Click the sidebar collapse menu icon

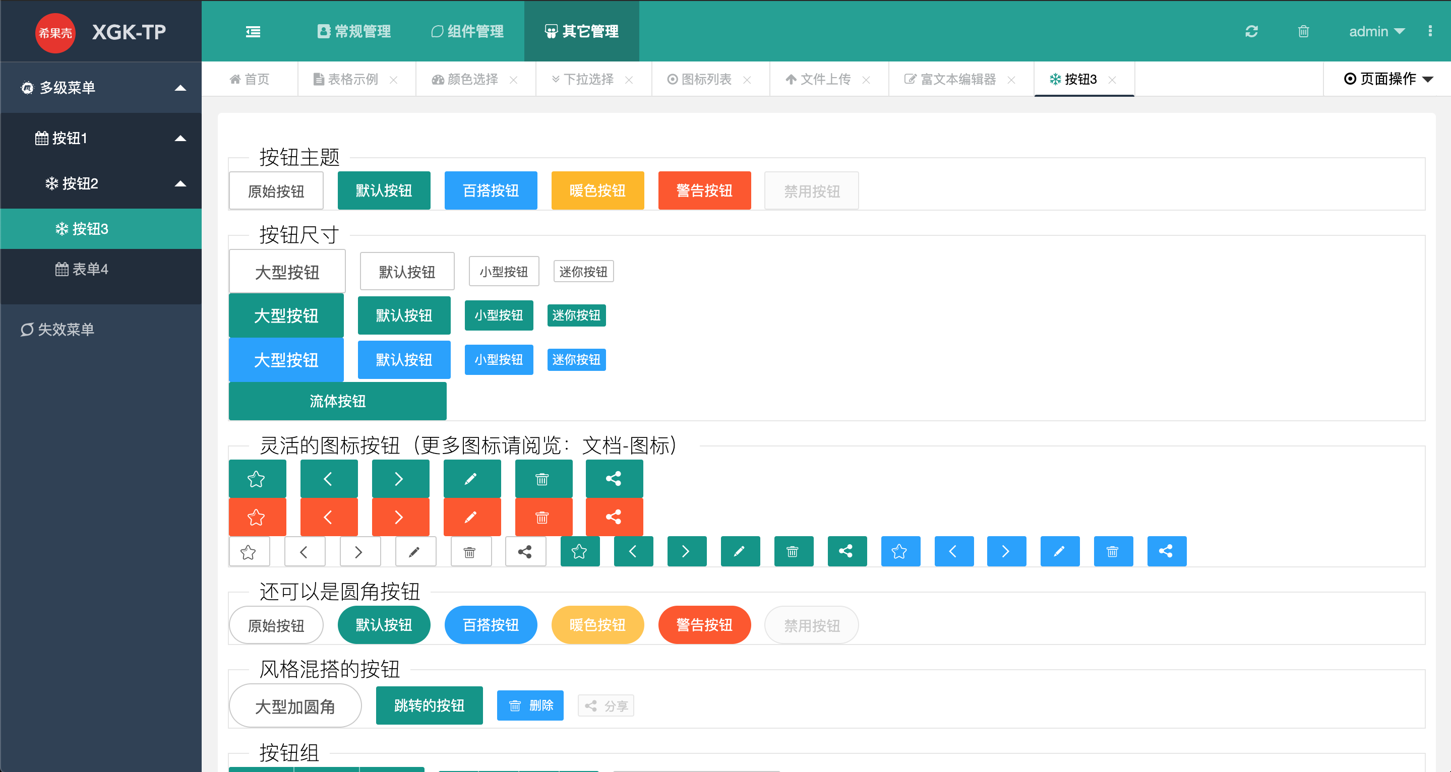(253, 32)
